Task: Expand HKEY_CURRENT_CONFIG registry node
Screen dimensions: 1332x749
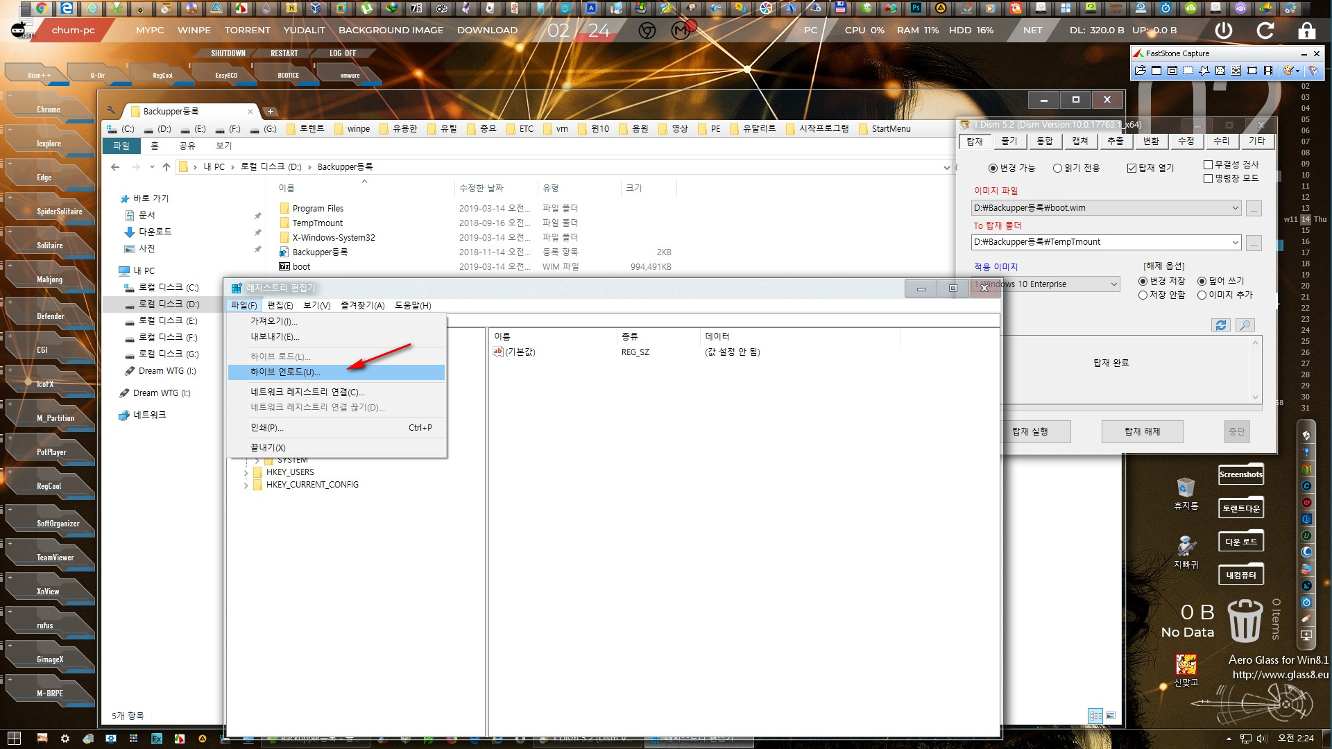Action: tap(246, 485)
